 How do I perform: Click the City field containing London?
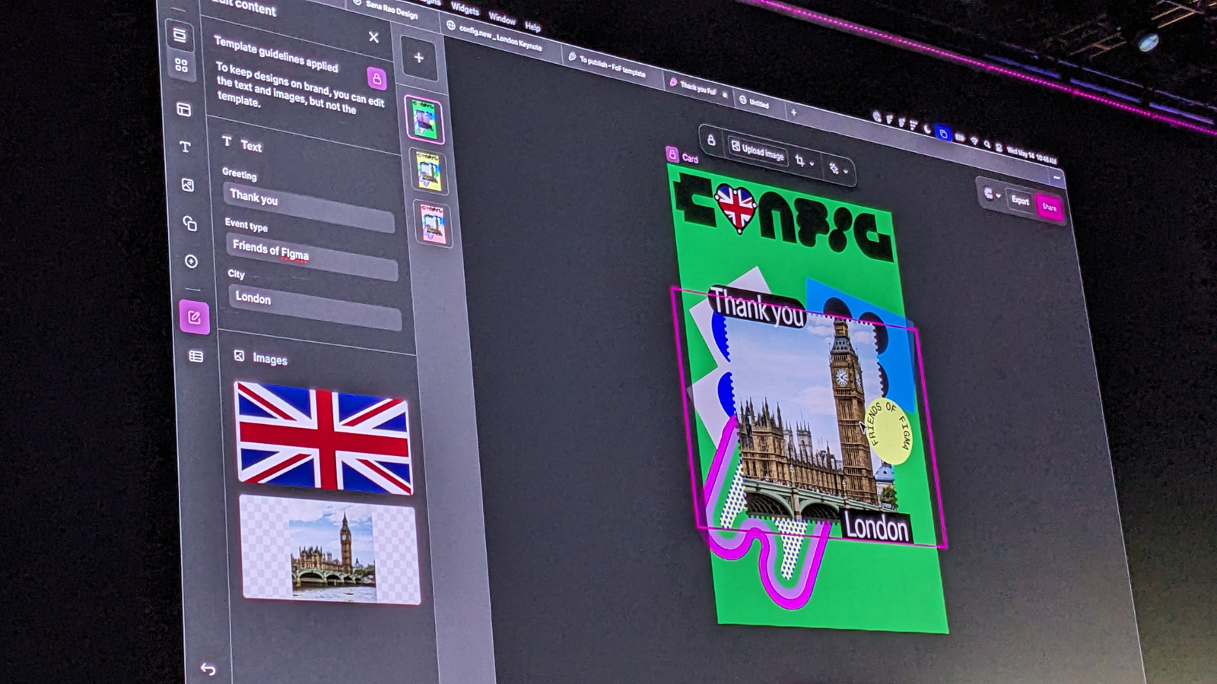pos(314,306)
